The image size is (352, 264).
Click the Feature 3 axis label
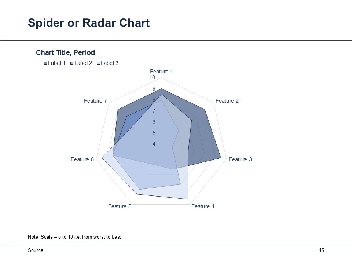click(240, 159)
